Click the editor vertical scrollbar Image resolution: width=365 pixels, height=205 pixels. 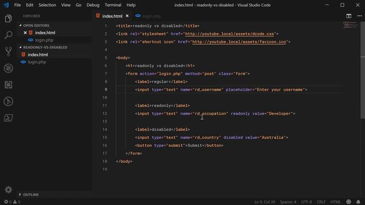363,70
